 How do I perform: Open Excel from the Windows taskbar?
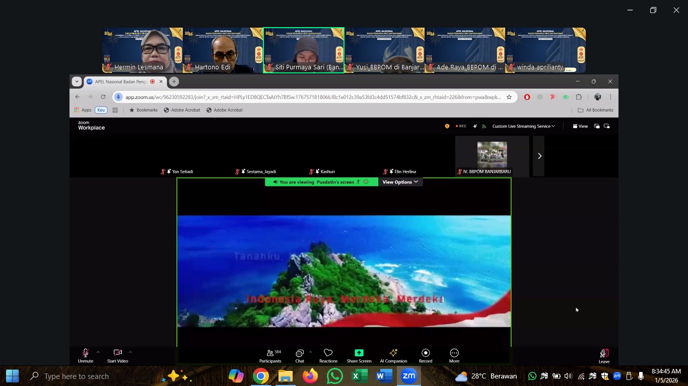359,376
